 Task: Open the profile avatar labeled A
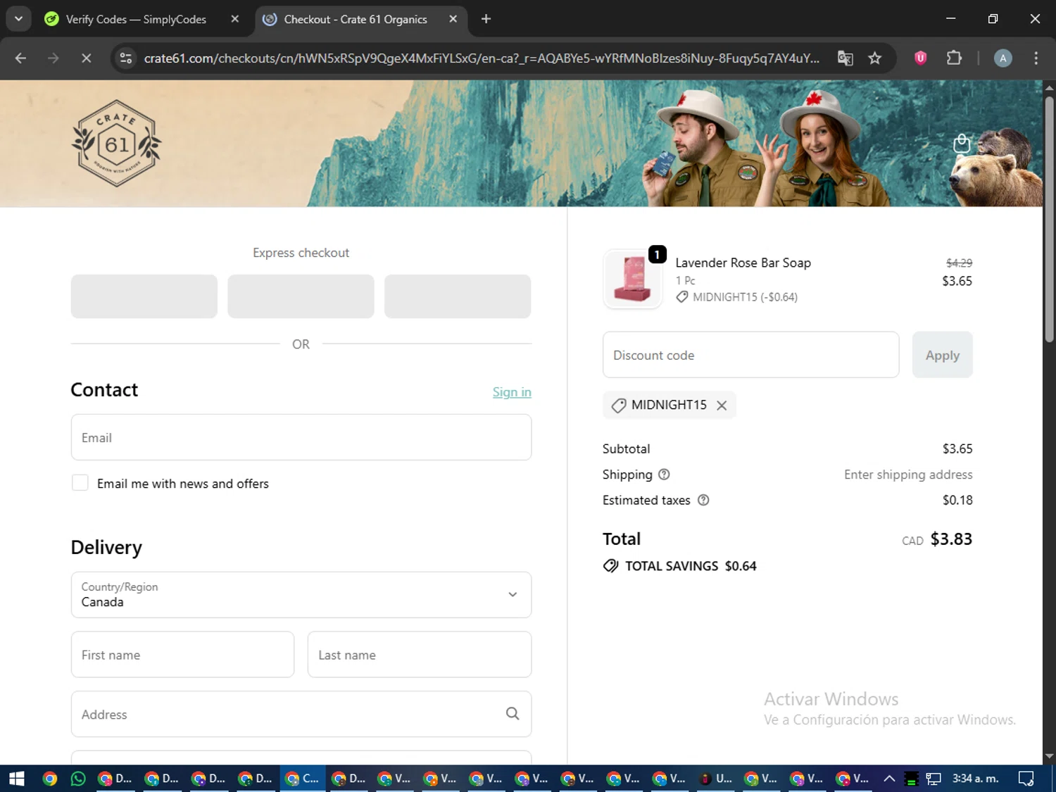click(x=1002, y=58)
